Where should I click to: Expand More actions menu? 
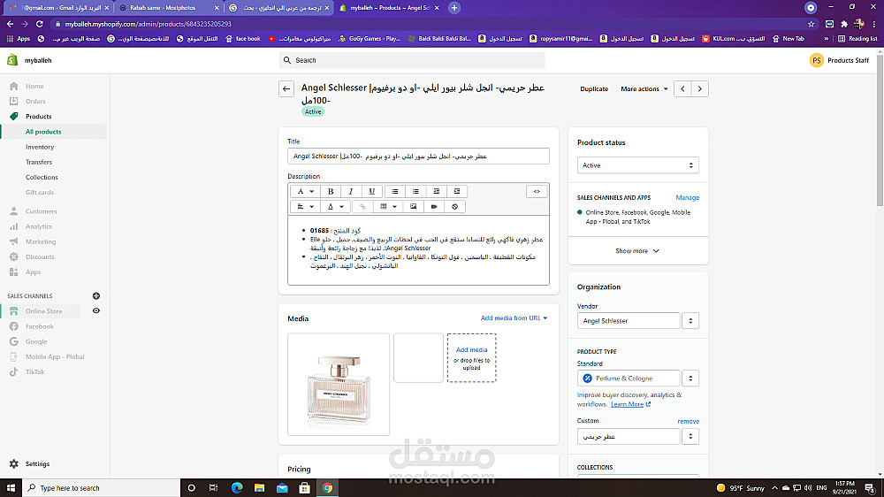point(644,88)
